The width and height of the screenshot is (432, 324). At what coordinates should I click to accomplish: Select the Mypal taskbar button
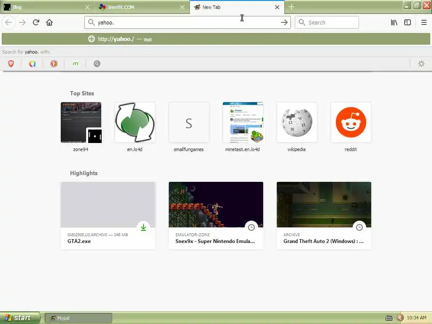pos(78,318)
